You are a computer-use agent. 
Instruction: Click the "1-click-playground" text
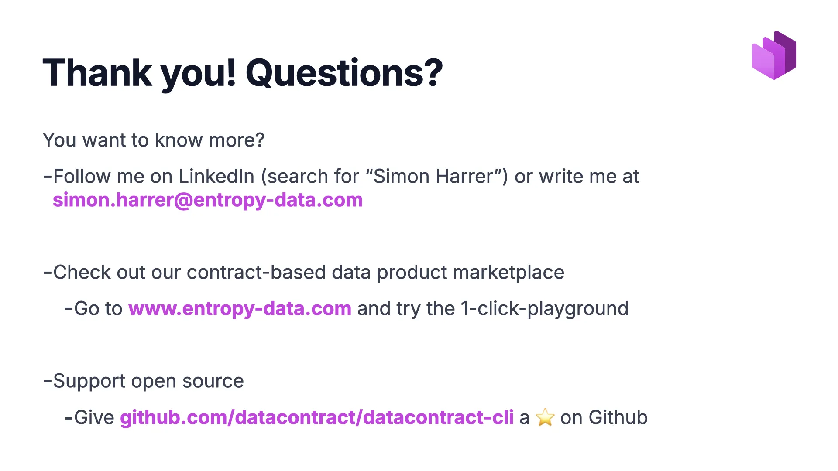[x=545, y=309]
